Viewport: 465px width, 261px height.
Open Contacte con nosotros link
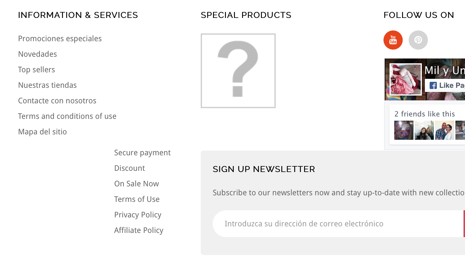coord(57,101)
